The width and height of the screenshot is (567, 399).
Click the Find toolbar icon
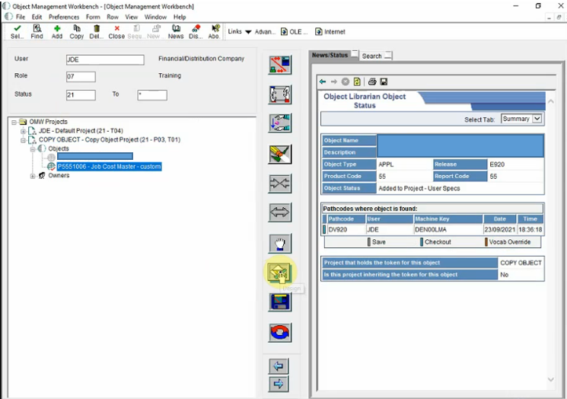[x=37, y=31]
